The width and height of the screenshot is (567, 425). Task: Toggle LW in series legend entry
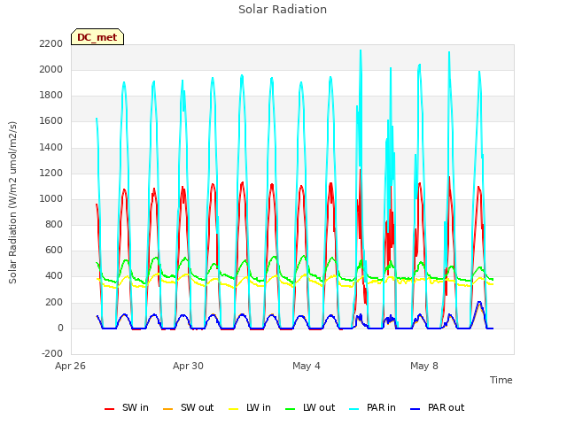pyautogui.click(x=250, y=407)
